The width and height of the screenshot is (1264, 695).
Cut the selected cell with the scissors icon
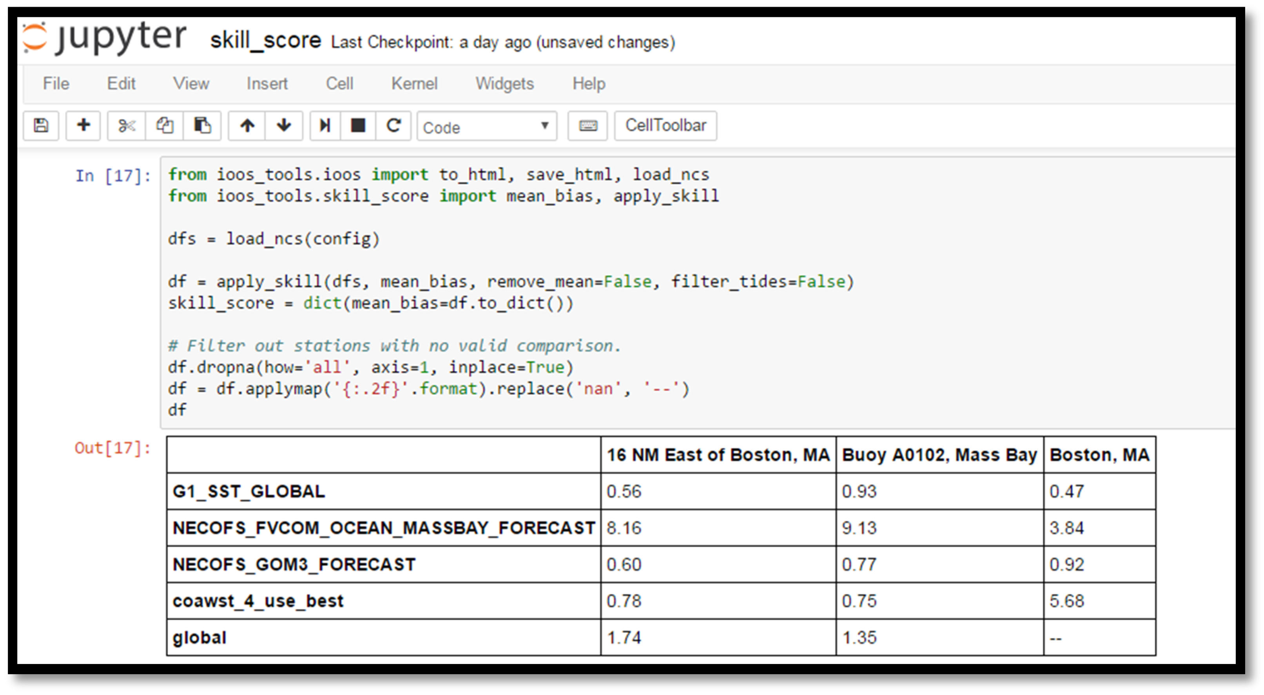point(127,126)
